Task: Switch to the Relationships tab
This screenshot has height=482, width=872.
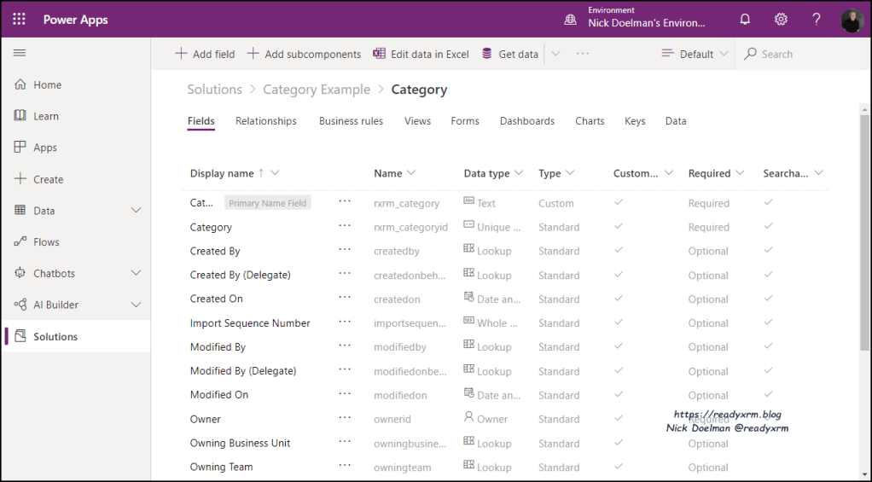Action: point(266,121)
